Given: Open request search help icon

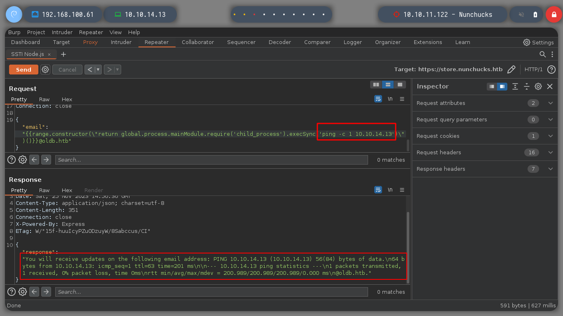Looking at the screenshot, I should click(12, 160).
